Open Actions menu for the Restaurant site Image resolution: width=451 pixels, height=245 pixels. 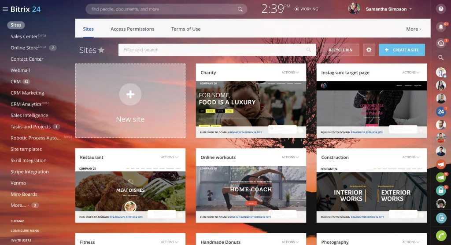pos(170,157)
